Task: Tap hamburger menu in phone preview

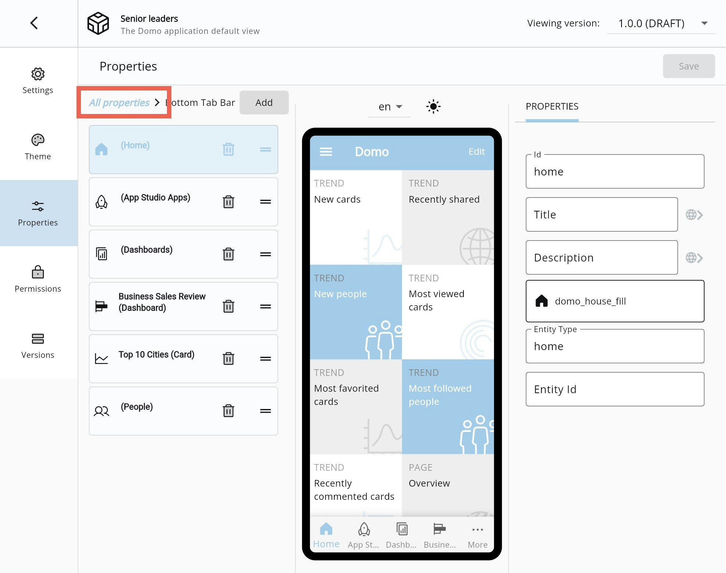Action: click(x=325, y=152)
